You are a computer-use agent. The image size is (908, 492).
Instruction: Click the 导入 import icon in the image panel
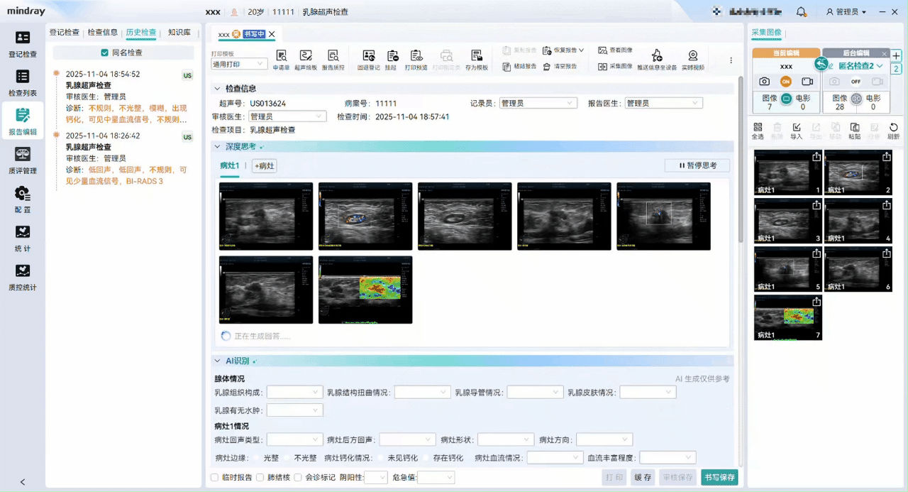[796, 130]
